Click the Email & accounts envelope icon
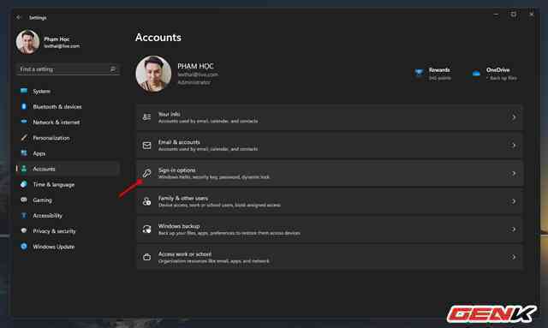 click(x=146, y=145)
